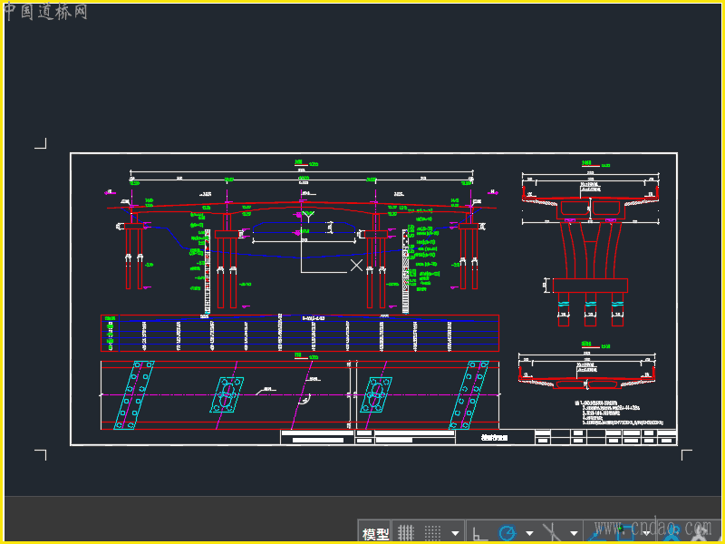
Task: Pick the right abutment pile group in plan
Action: [x=469, y=394]
